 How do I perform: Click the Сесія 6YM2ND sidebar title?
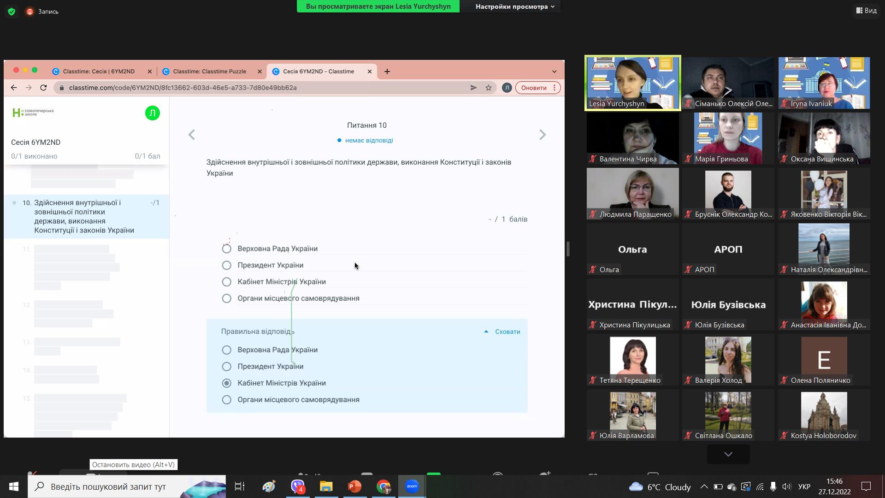click(36, 142)
